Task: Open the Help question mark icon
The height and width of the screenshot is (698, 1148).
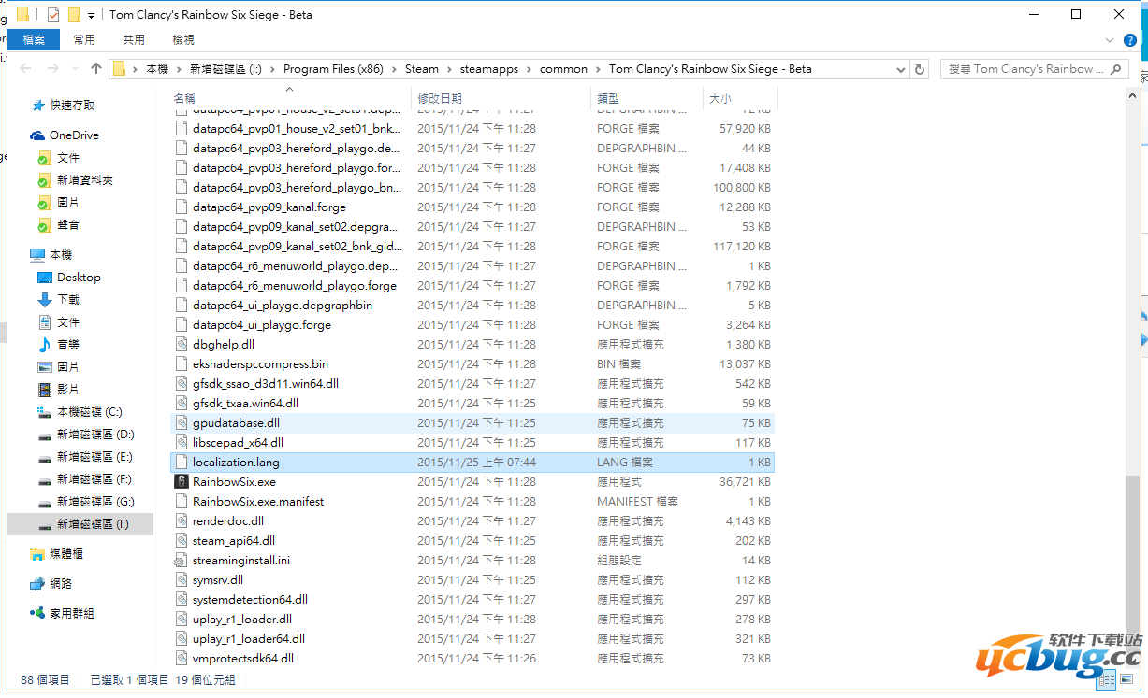Action: 1132,40
